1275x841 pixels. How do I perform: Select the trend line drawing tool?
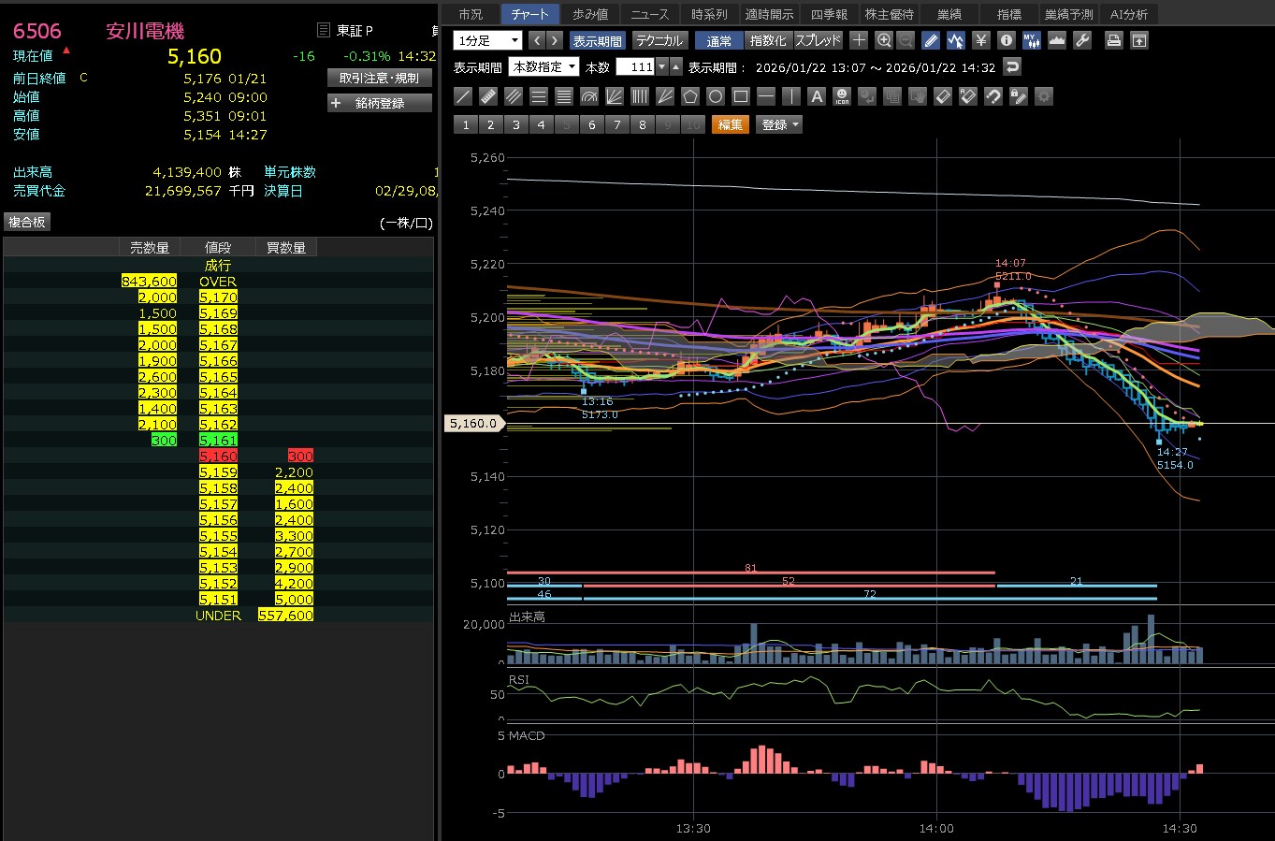point(463,96)
